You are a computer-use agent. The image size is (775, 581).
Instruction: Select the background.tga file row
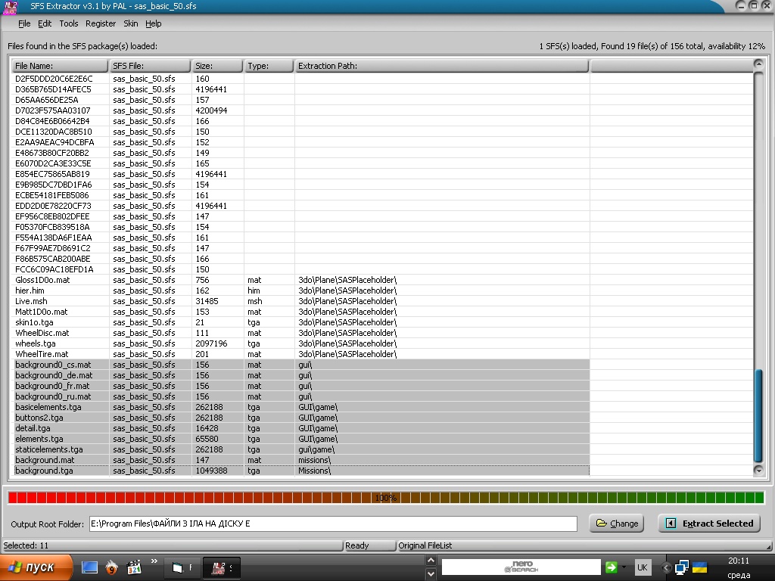[300, 471]
